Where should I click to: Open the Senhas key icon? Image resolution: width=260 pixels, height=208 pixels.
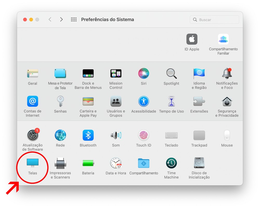(x=60, y=101)
